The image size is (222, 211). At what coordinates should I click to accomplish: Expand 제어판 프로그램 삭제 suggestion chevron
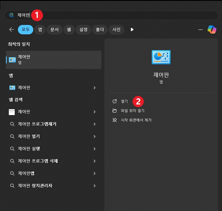95,161
